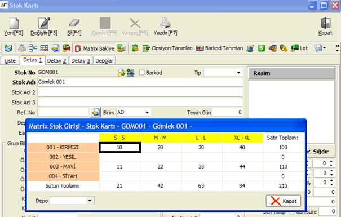
Task: Switch to the Detay 2 tab
Action: click(x=56, y=61)
